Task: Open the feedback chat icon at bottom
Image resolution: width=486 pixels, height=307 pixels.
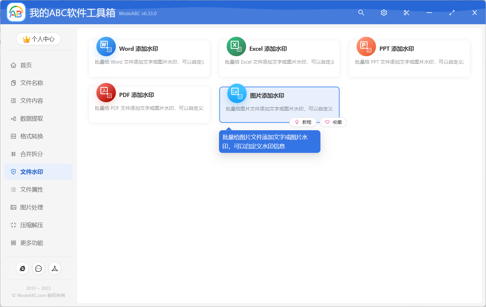Action: [38, 268]
